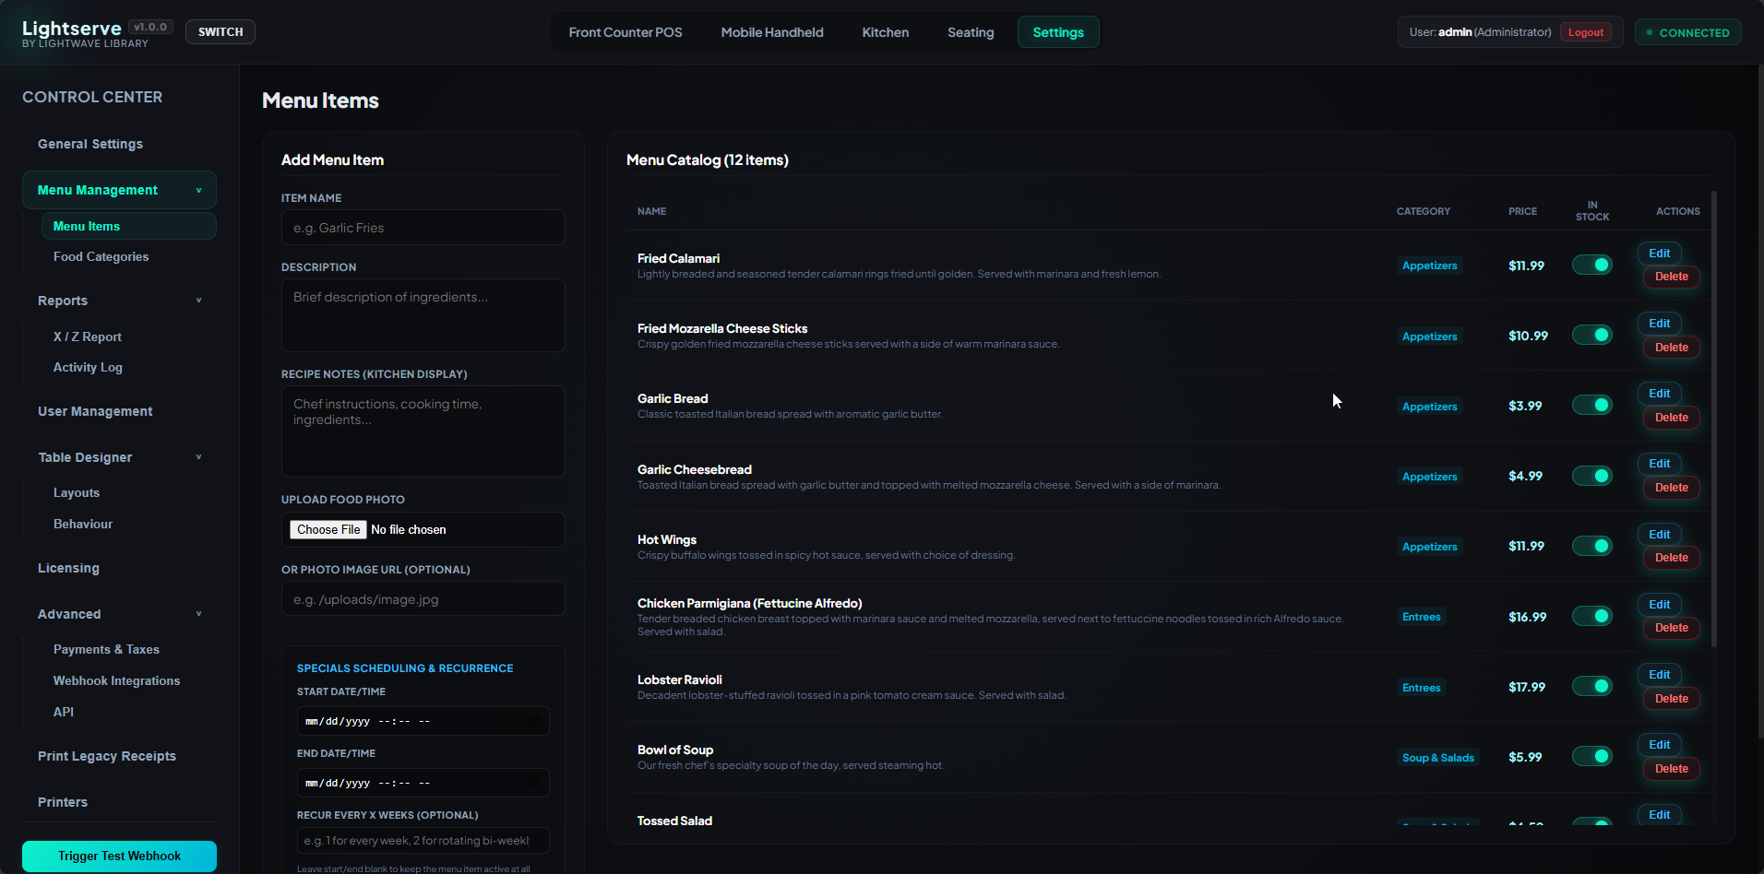The image size is (1764, 874).
Task: Click the Start Date/Time field
Action: [x=423, y=721]
